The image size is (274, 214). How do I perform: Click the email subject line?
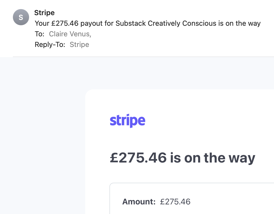coord(148,23)
